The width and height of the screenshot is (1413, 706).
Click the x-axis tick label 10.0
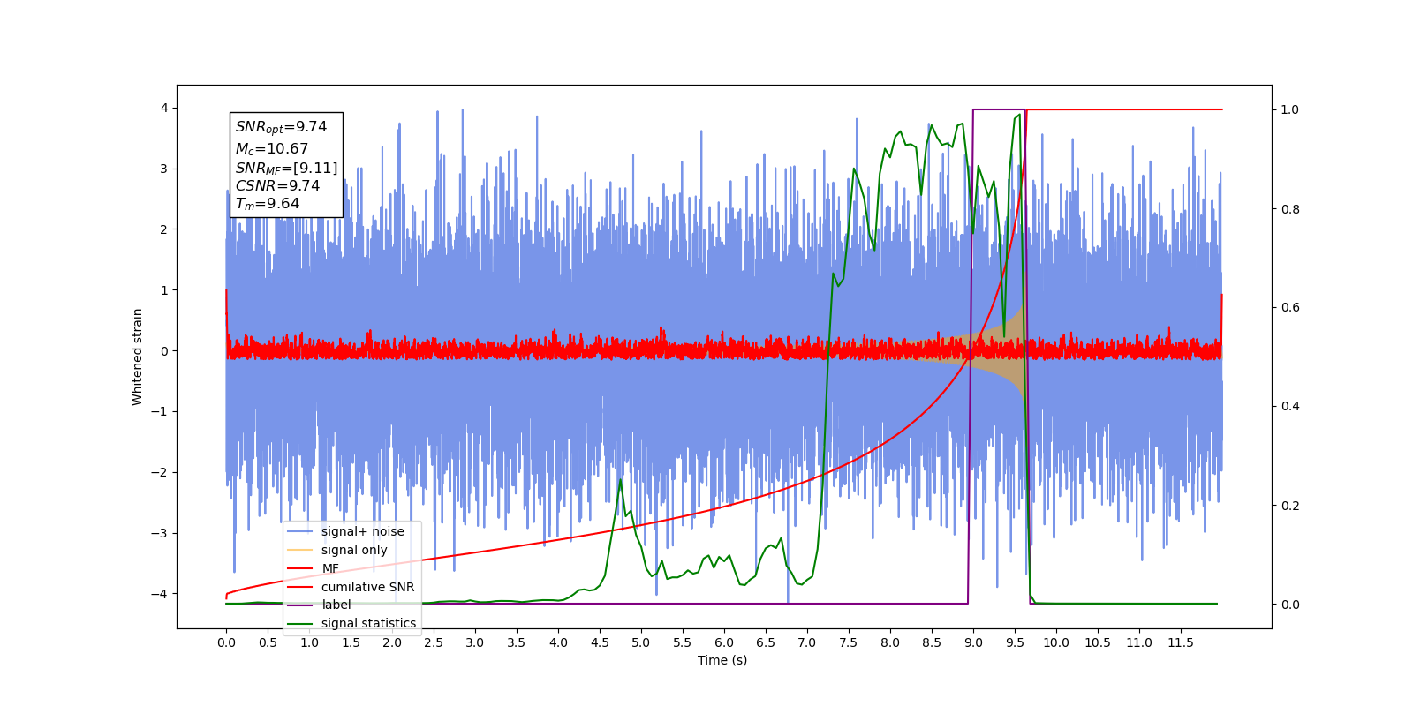click(1056, 642)
